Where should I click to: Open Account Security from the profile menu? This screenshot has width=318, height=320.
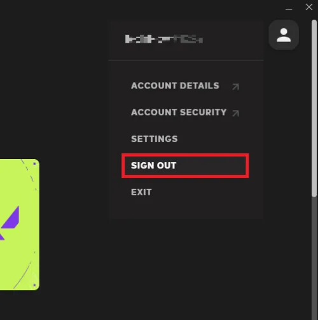click(x=179, y=112)
